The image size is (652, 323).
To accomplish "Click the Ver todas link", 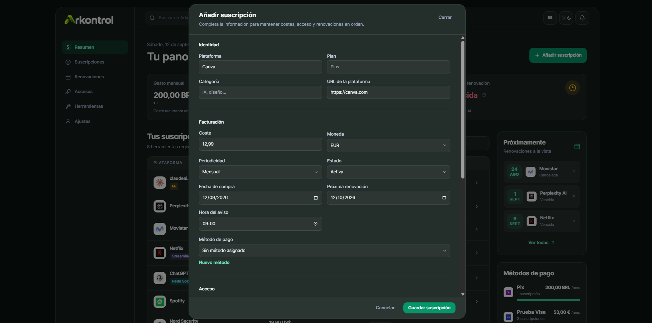I will point(541,243).
